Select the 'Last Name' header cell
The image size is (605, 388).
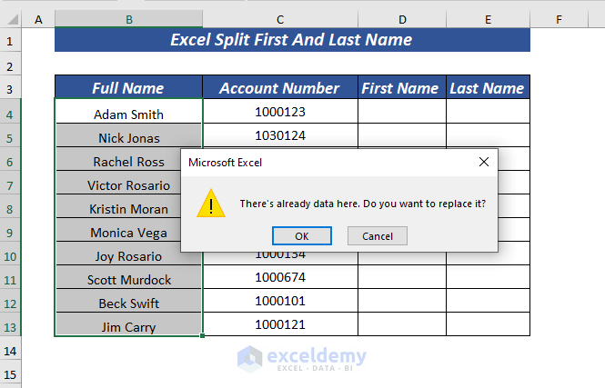(x=488, y=87)
